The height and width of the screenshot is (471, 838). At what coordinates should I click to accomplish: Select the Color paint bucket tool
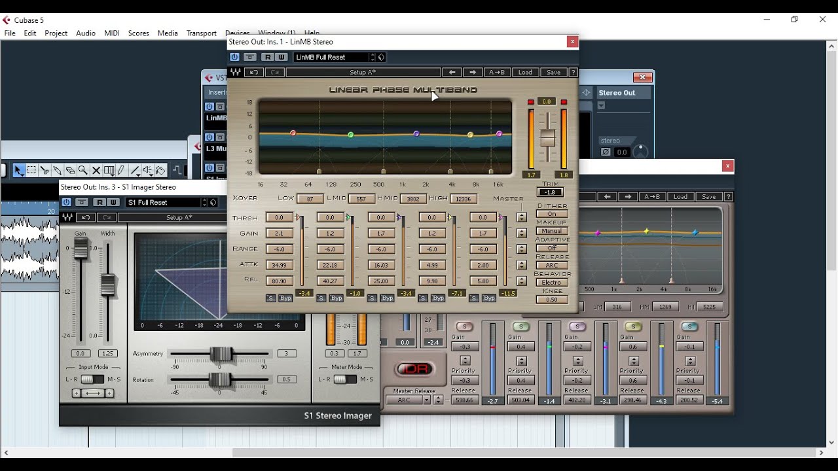point(161,171)
